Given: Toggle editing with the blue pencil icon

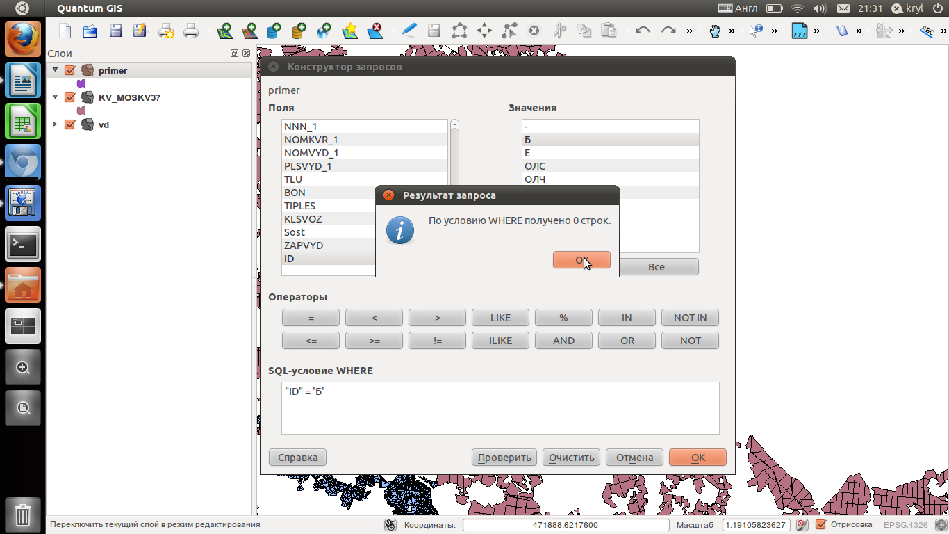Looking at the screenshot, I should click(409, 31).
